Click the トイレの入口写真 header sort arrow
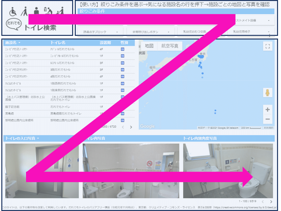 (x=38, y=138)
